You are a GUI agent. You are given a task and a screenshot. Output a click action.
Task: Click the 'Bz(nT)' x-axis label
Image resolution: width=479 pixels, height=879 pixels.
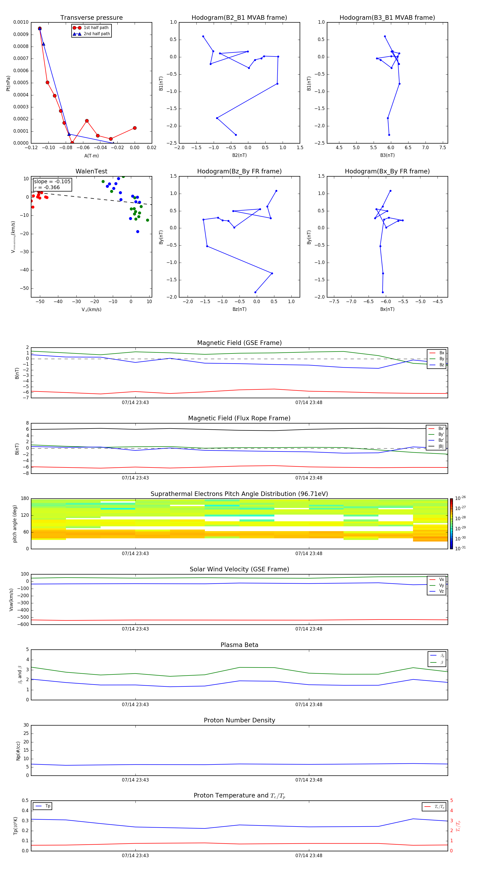pos(239,309)
